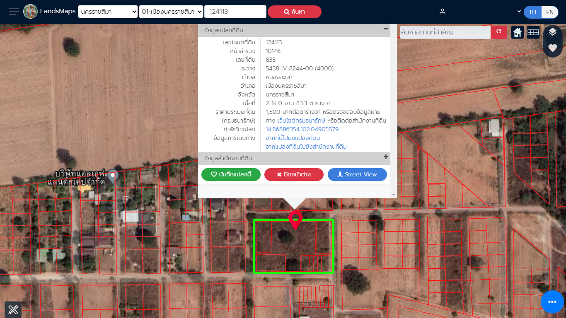The height and width of the screenshot is (318, 566).
Task: Click the ค้นหาสถานที่สำคัญ landmark search field
Action: [x=445, y=32]
